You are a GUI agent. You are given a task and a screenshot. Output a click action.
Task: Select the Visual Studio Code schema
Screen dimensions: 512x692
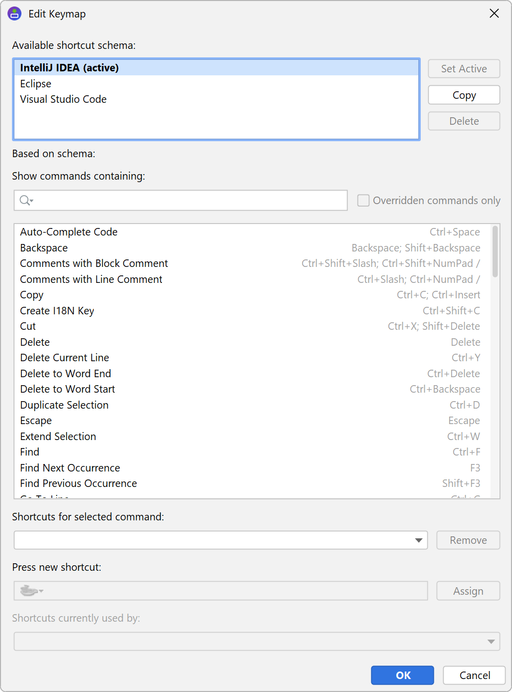63,99
